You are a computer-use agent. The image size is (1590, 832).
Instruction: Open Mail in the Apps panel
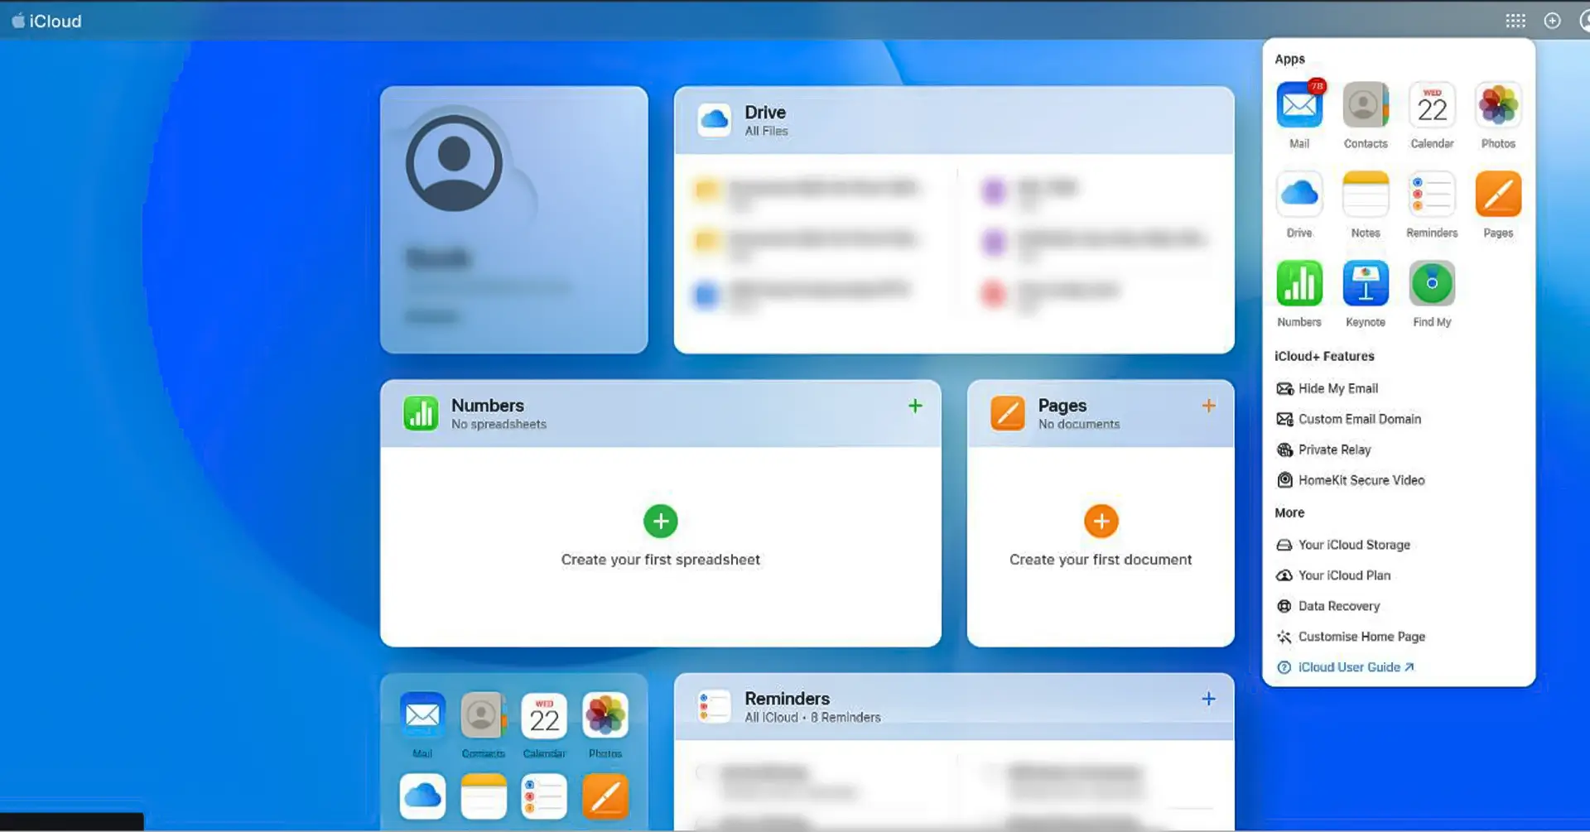1299,105
